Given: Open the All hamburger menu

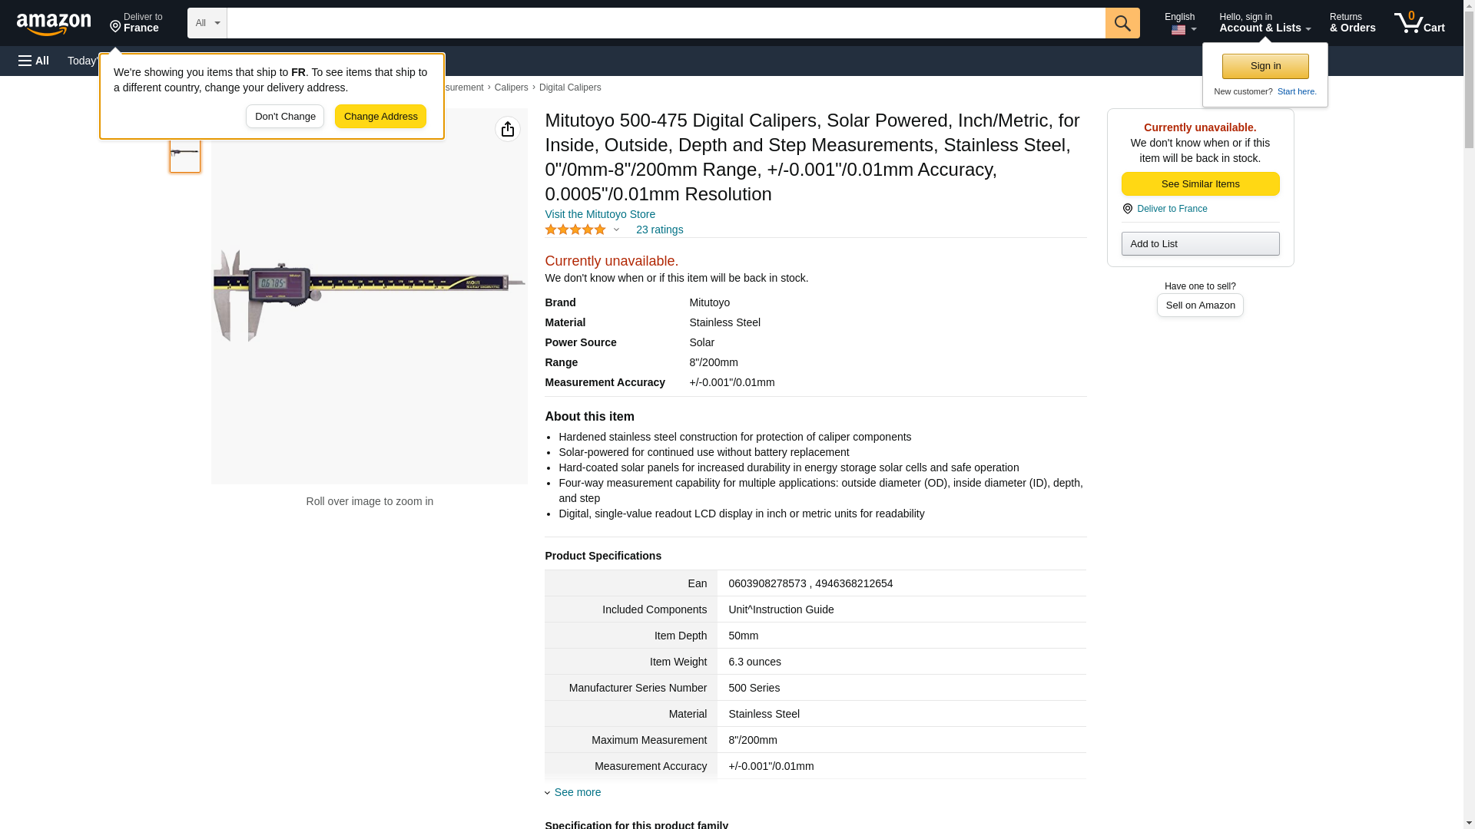Looking at the screenshot, I should point(34,61).
